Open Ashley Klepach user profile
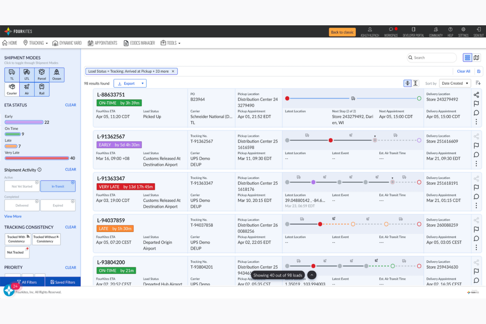The height and width of the screenshot is (324, 486). click(x=370, y=32)
